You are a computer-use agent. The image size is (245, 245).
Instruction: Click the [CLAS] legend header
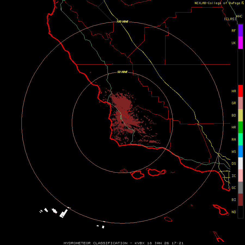point(230,19)
